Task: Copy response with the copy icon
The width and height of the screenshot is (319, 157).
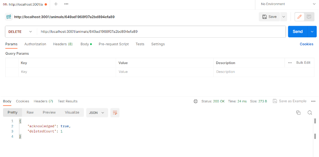Action: click(x=298, y=113)
